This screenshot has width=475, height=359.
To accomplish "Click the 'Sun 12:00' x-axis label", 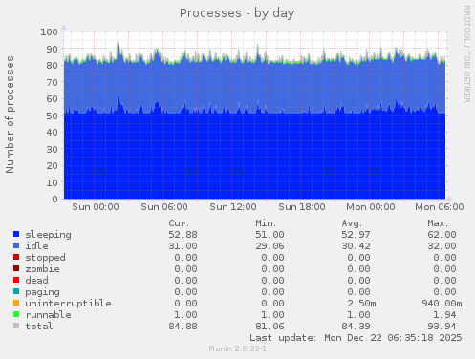I will (233, 207).
